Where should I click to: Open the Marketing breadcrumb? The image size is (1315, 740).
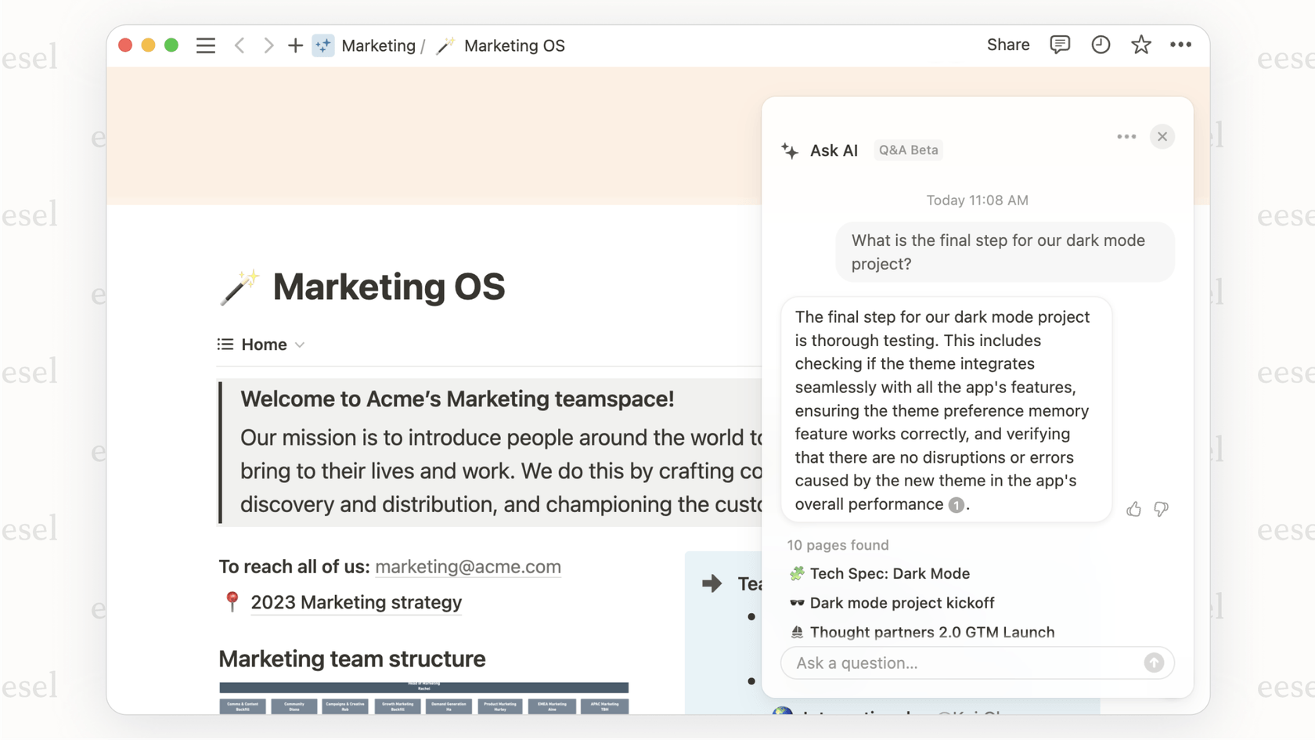(379, 45)
